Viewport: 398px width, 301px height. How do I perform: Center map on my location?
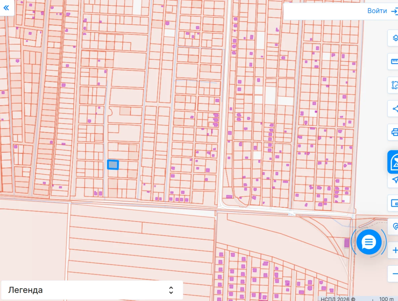click(x=393, y=226)
